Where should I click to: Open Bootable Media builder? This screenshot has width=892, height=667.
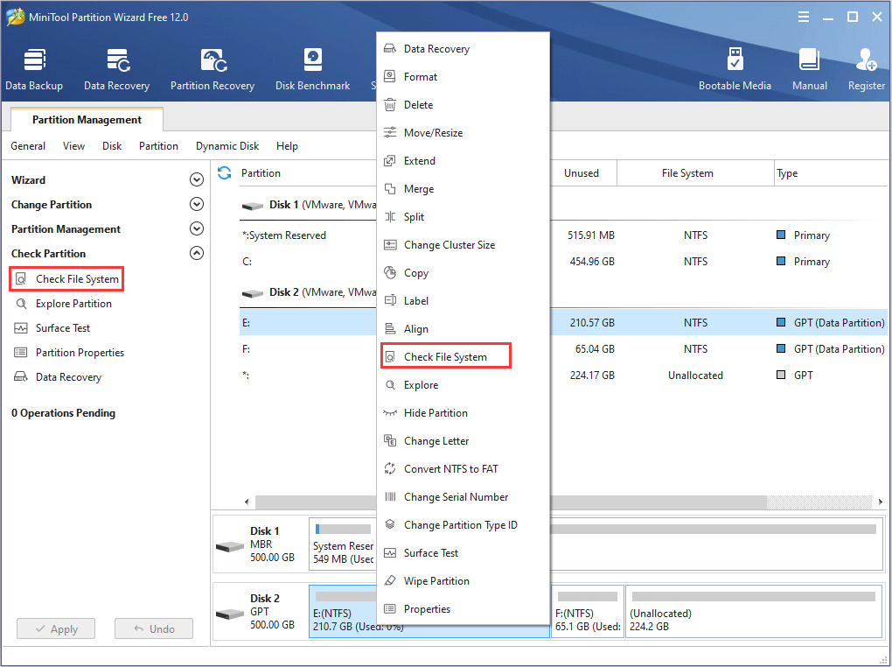coord(735,69)
